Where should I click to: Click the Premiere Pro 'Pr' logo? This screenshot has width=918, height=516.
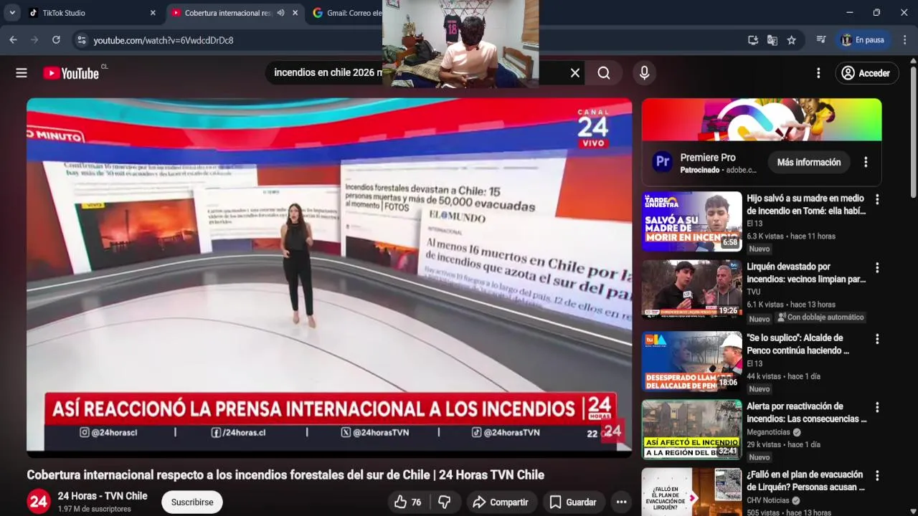663,162
